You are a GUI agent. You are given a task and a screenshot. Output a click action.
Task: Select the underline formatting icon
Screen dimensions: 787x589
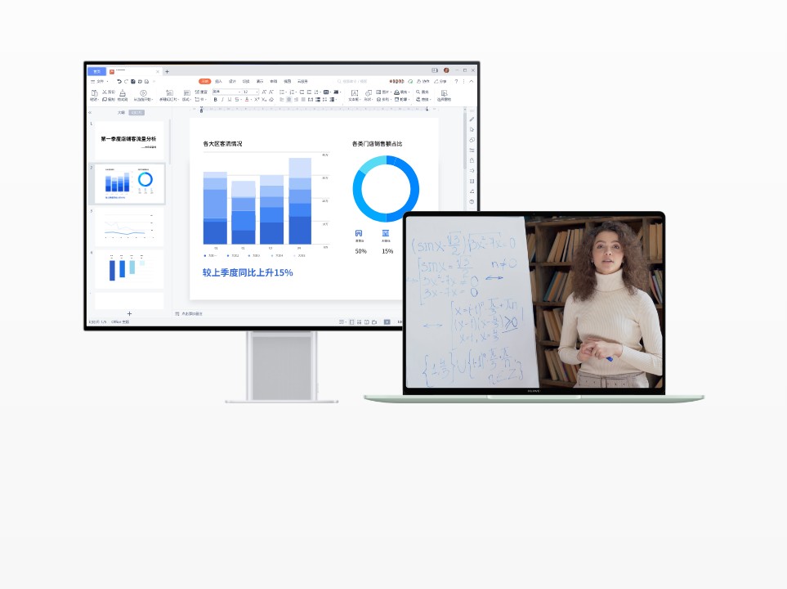[229, 100]
